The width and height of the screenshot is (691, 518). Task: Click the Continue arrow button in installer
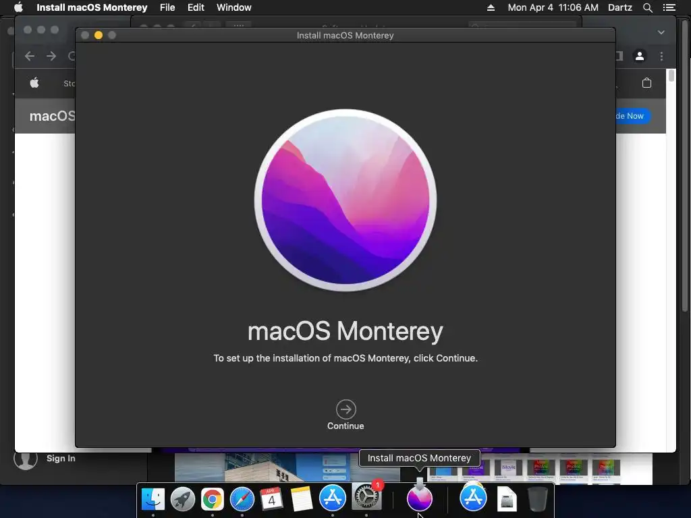pyautogui.click(x=345, y=409)
